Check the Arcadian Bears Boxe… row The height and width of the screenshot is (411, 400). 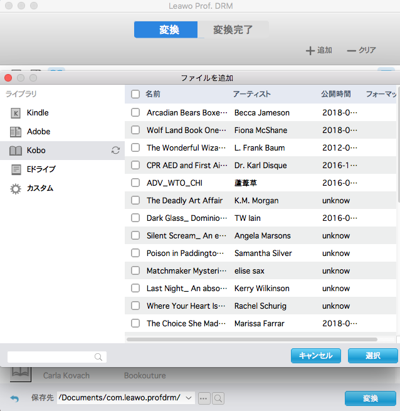click(x=135, y=113)
